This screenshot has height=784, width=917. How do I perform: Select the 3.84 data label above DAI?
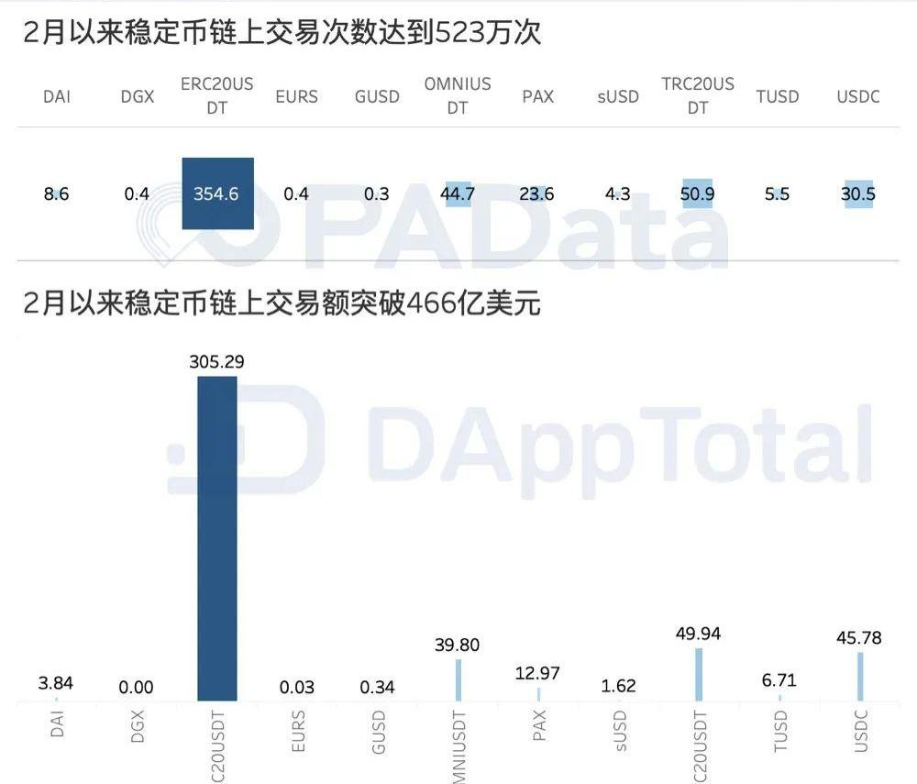click(x=57, y=682)
